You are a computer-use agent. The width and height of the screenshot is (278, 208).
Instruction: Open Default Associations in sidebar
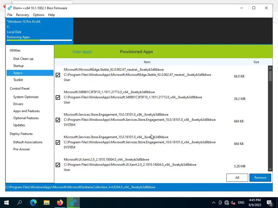tap(28, 142)
